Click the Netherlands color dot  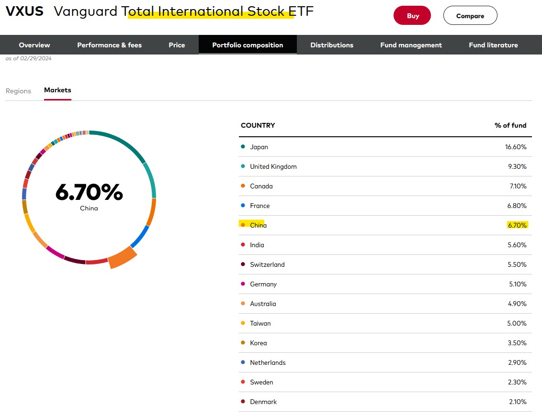click(x=243, y=362)
